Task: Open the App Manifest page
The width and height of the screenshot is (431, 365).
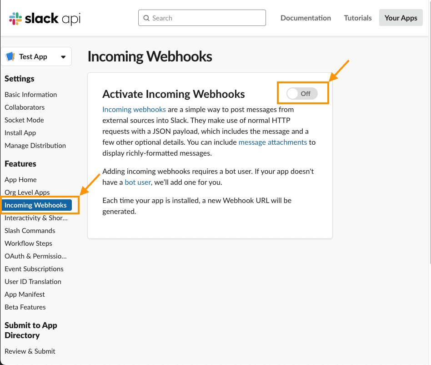Action: pyautogui.click(x=25, y=294)
